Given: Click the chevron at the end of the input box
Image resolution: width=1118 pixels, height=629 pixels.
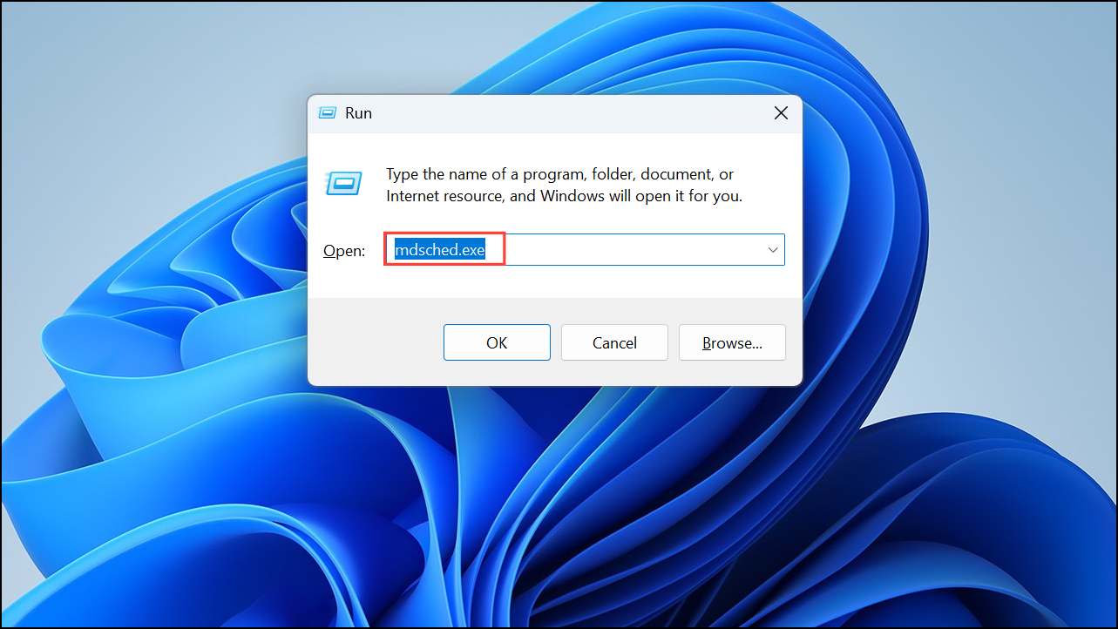Looking at the screenshot, I should [x=772, y=249].
